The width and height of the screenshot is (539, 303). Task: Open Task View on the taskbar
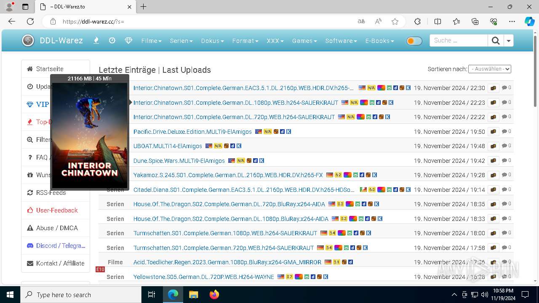[152, 295]
